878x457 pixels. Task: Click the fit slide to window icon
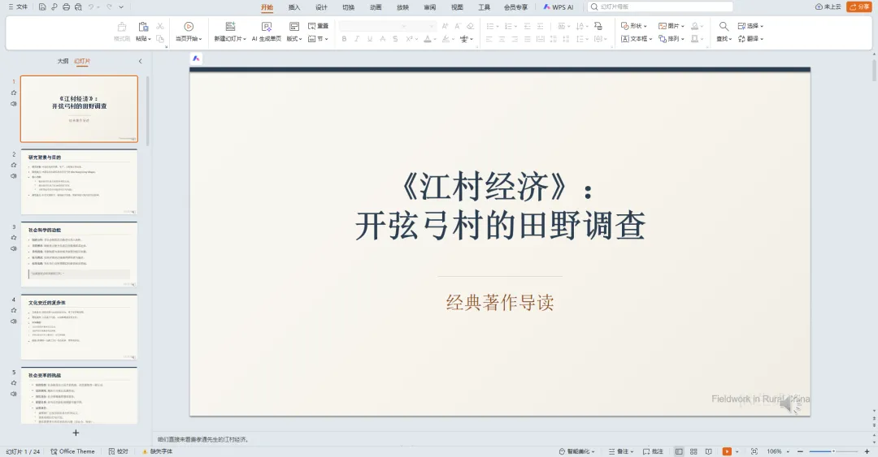(754, 451)
